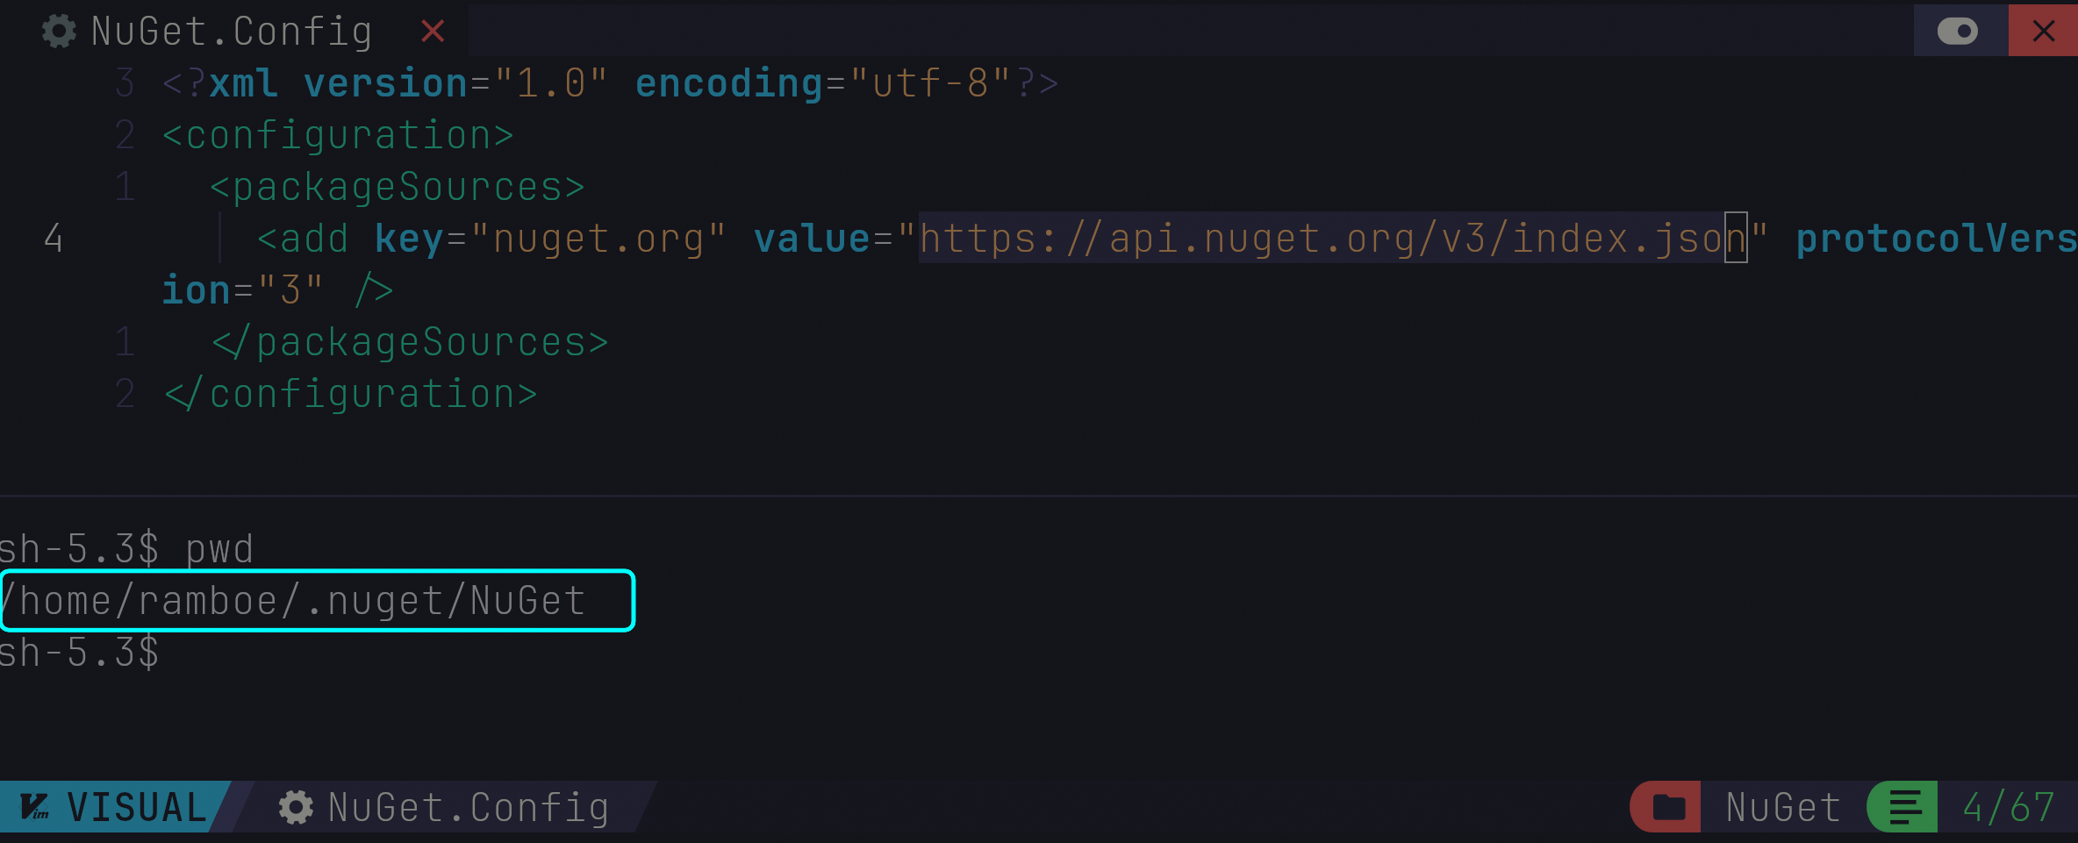Click the xml version declaration line
Screen dimensions: 2078x843
click(610, 84)
